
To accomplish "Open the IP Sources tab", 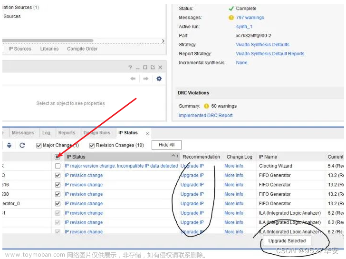I will coord(20,49).
